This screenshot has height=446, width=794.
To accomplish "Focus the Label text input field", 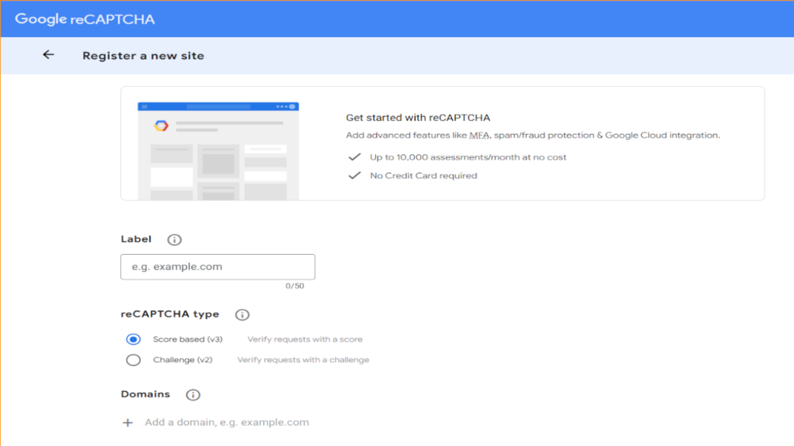I will click(218, 267).
